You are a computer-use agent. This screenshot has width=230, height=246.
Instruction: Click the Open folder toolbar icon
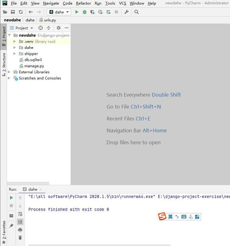pyautogui.click(x=5, y=12)
